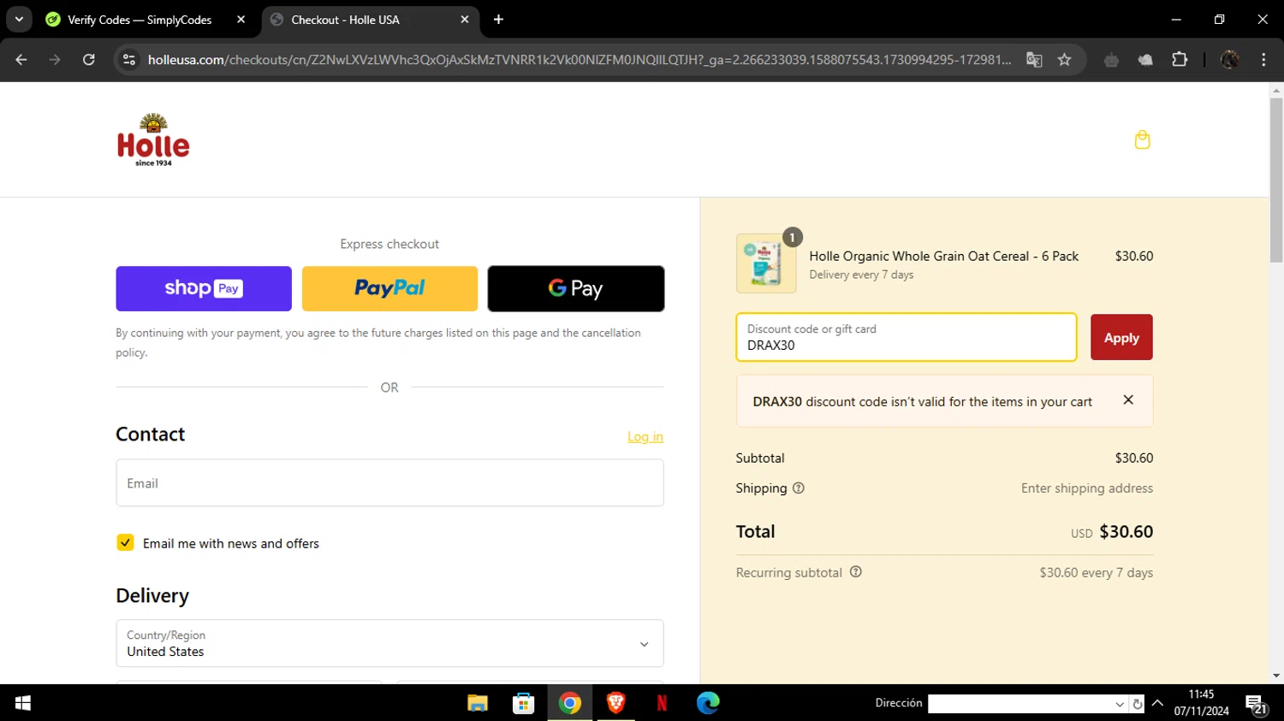Image resolution: width=1284 pixels, height=721 pixels.
Task: Open Microsoft Edge from the taskbar
Action: (x=708, y=703)
